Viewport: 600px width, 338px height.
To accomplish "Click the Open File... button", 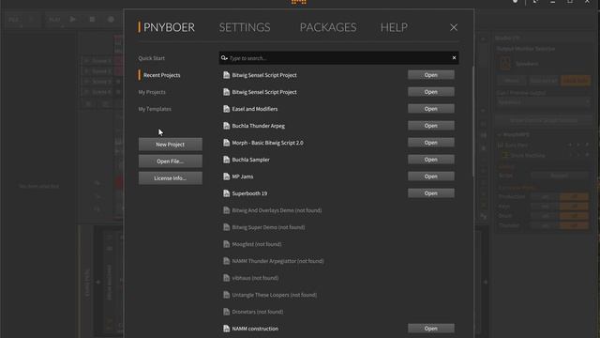I will click(171, 161).
